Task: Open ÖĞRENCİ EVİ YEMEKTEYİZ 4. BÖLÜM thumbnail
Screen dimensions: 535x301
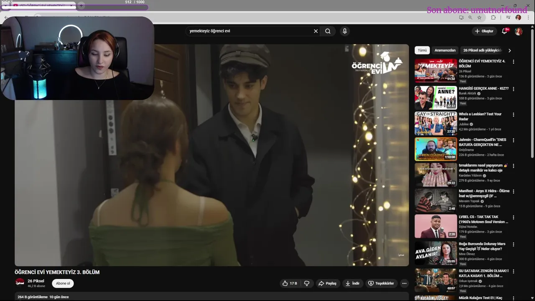Action: 436,70
